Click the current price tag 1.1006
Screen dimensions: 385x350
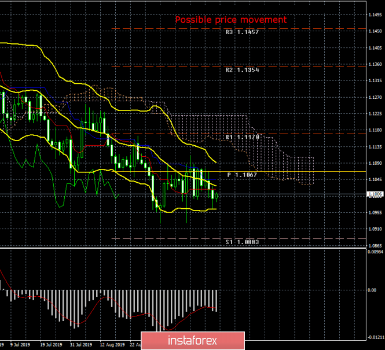point(375,195)
